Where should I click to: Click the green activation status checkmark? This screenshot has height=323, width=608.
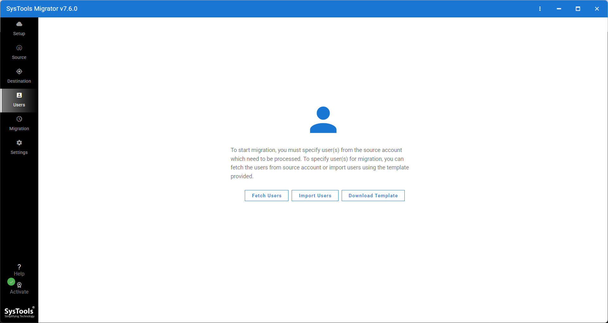[11, 282]
